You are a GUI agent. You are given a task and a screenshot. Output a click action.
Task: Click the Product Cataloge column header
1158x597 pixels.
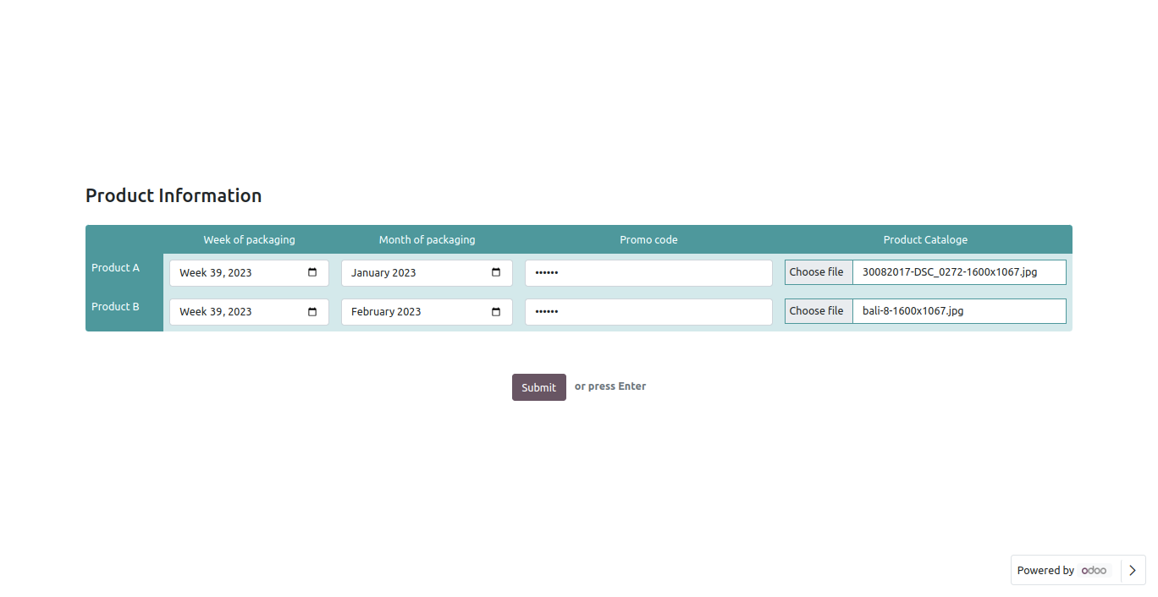coord(925,240)
